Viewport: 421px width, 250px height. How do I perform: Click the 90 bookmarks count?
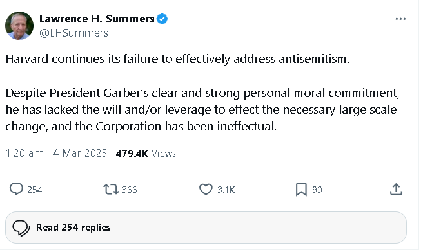[317, 190]
